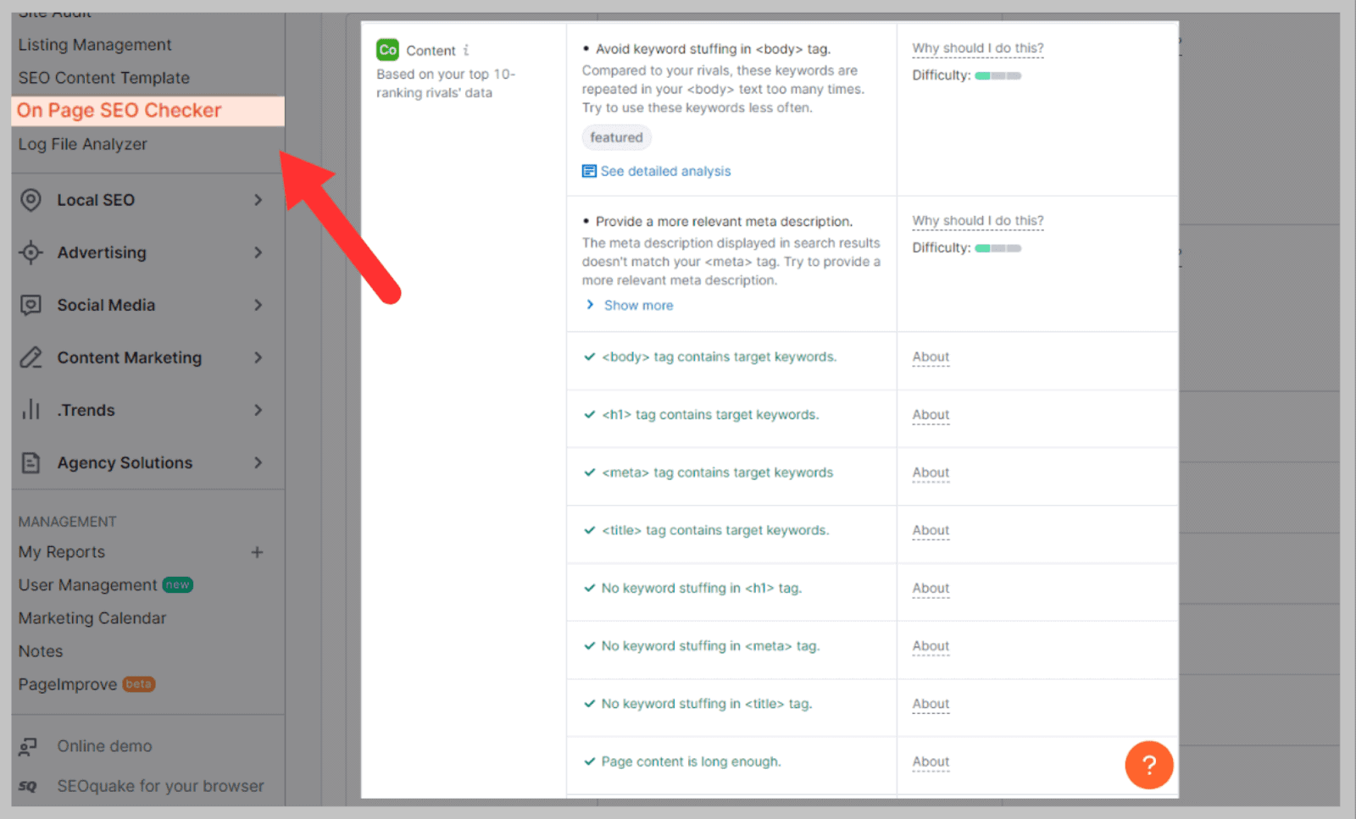The image size is (1356, 819).
Task: Click 'No keyword stuffing in <title> tag.' text
Action: click(x=707, y=704)
